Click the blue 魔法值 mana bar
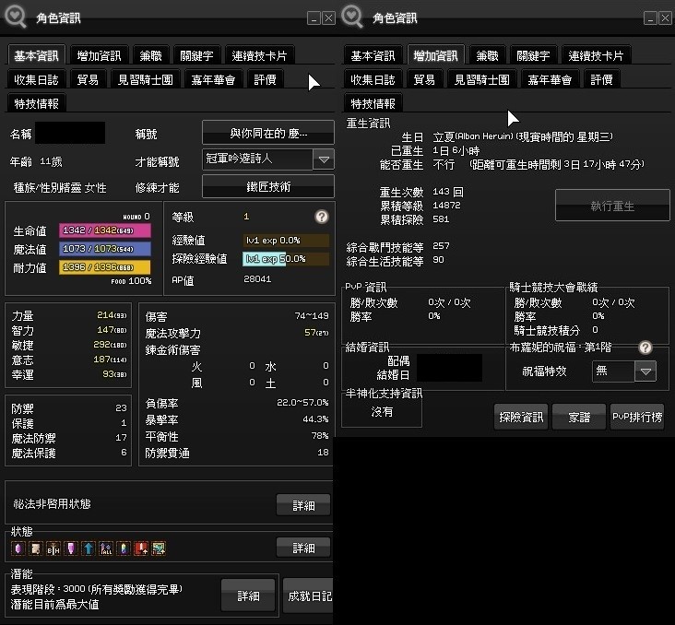 (105, 249)
